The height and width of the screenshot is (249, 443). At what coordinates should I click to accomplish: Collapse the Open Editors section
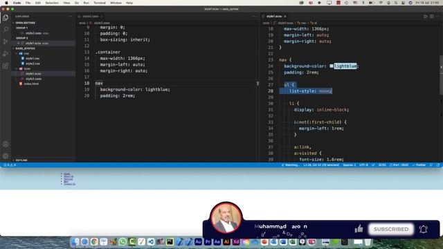(x=26, y=23)
